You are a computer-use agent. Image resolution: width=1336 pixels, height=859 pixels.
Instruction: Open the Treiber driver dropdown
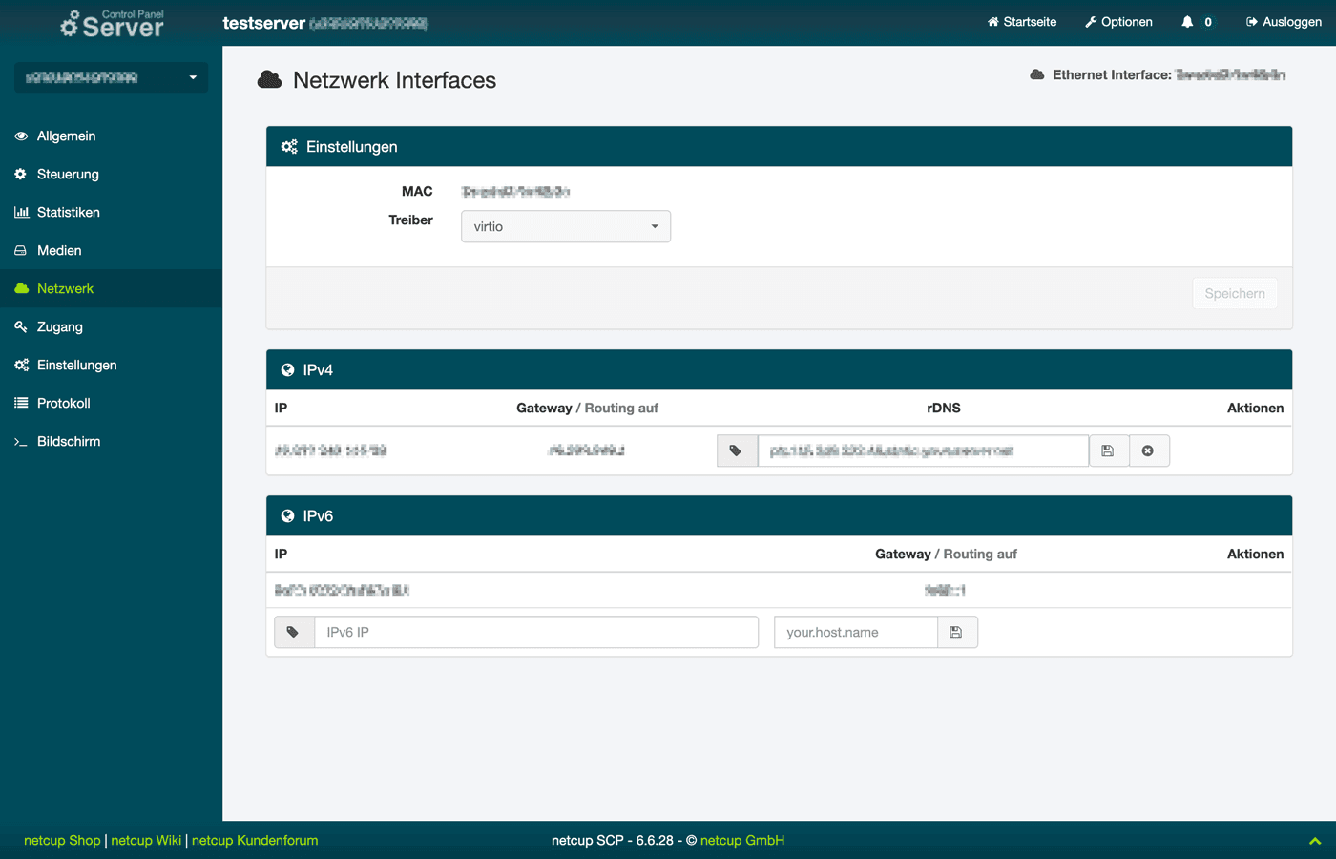point(565,226)
